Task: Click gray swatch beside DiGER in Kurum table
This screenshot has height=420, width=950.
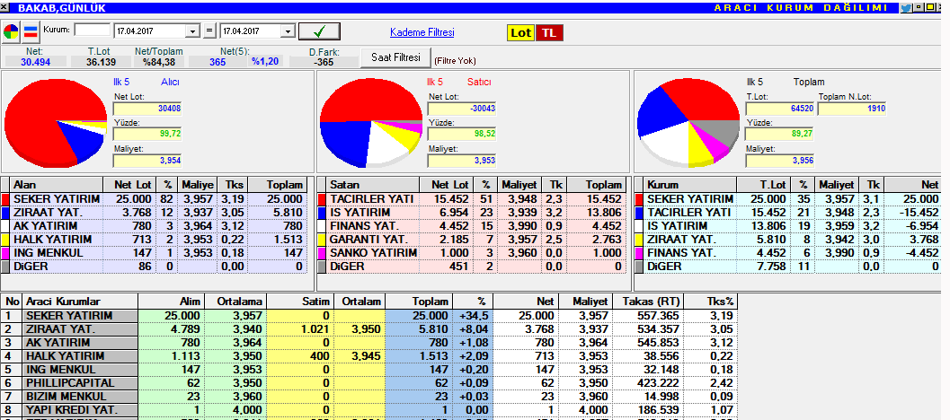Action: click(639, 267)
